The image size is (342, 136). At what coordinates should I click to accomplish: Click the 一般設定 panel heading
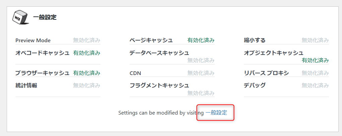click(x=45, y=17)
